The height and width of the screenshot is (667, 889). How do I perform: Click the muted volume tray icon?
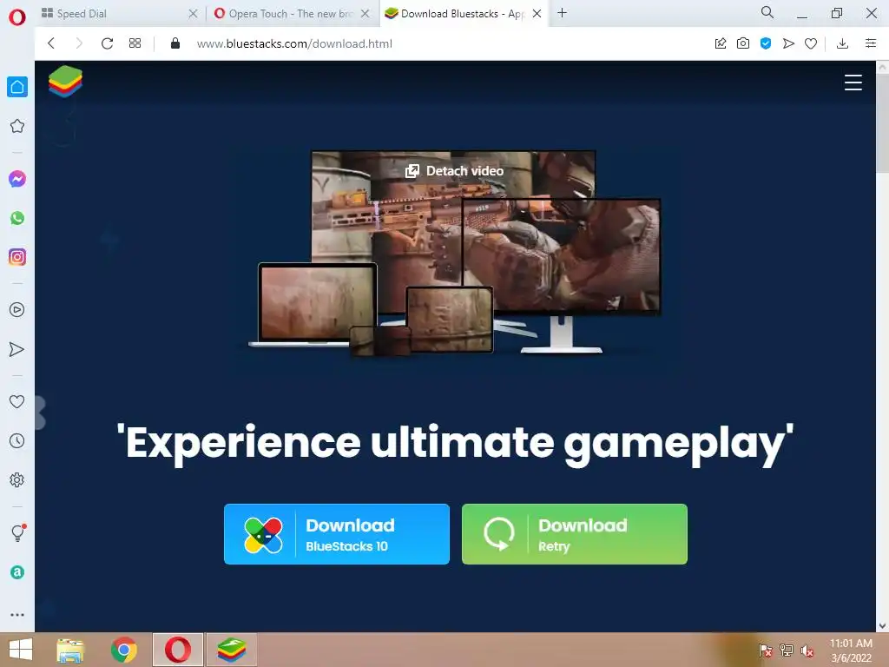[807, 650]
